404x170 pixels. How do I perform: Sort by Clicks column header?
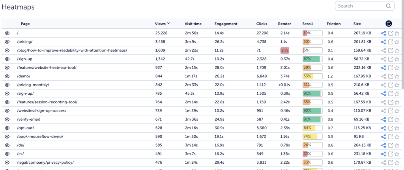(x=262, y=24)
